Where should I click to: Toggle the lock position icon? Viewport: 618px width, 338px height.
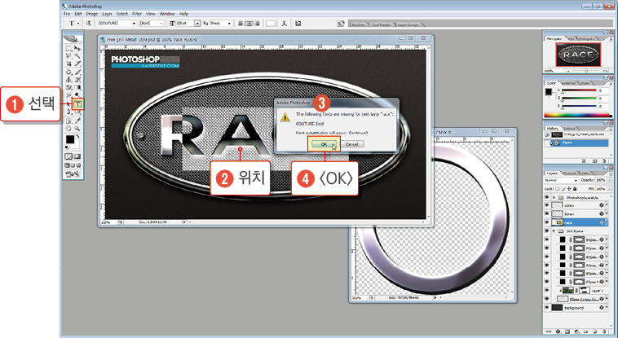[569, 189]
